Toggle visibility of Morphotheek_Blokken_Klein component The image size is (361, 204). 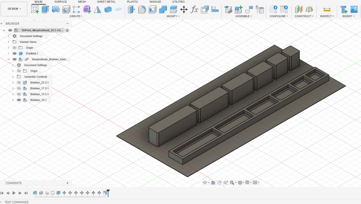pos(14,59)
